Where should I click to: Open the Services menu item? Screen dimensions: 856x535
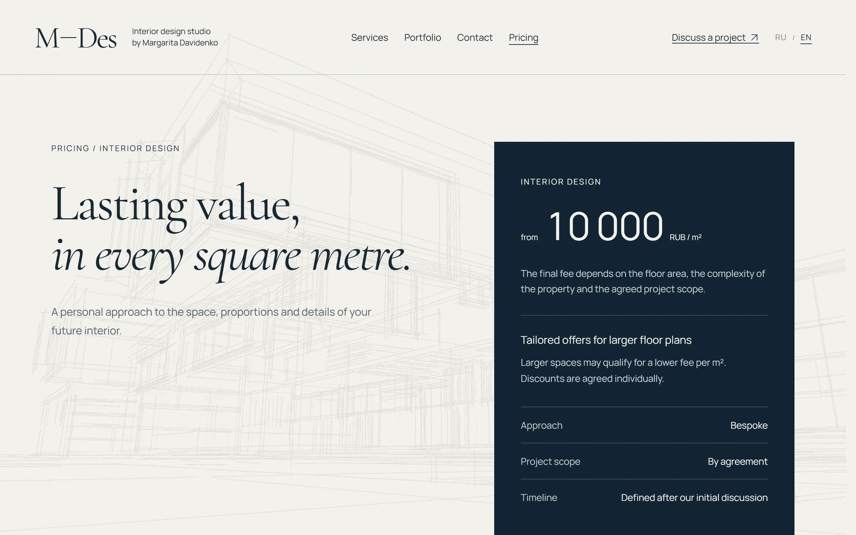pos(369,38)
